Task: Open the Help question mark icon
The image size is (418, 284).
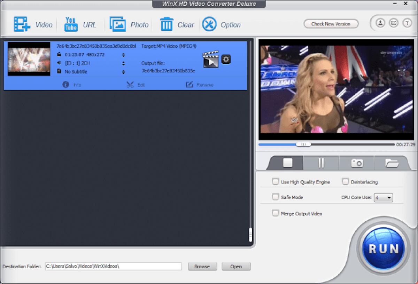Action: click(x=407, y=23)
